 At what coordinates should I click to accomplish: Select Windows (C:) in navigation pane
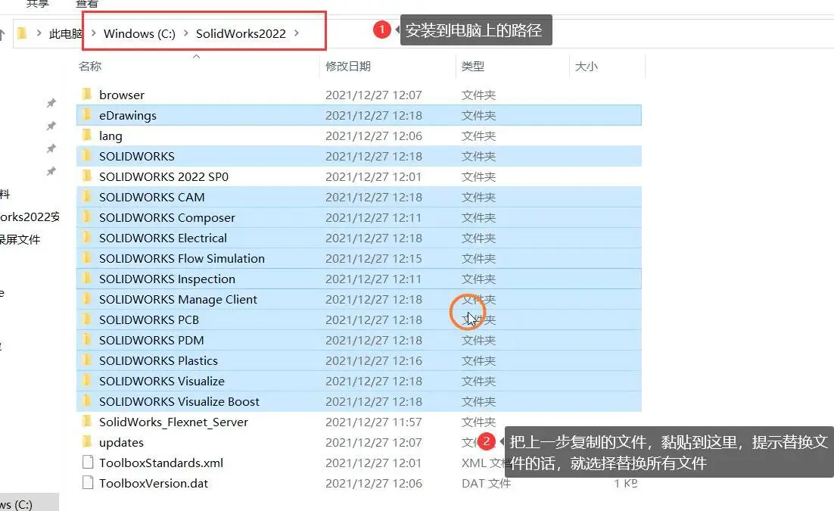pos(17,504)
